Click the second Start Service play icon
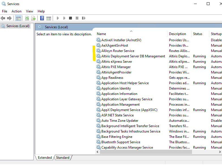The width and height of the screenshot is (222, 165). point(64,18)
